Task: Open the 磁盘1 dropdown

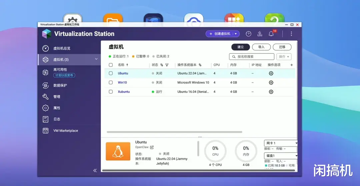Action: pyautogui.click(x=281, y=156)
